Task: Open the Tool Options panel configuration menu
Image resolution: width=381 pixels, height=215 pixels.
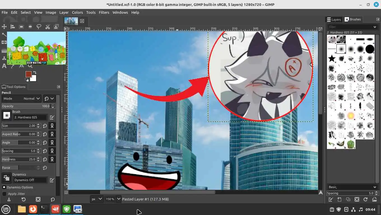Action: 59,87
